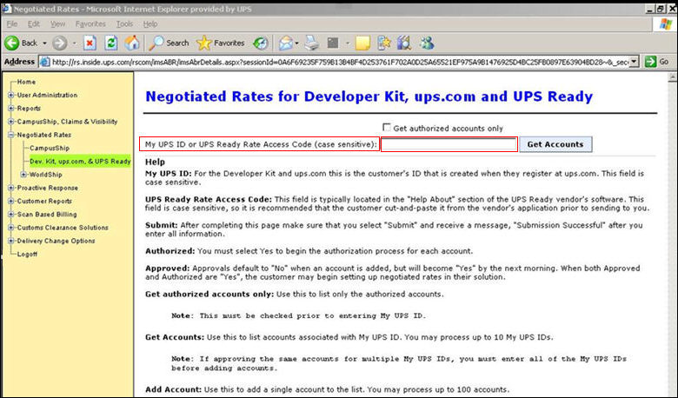Click the Delivery Change Options tree label

pos(56,241)
